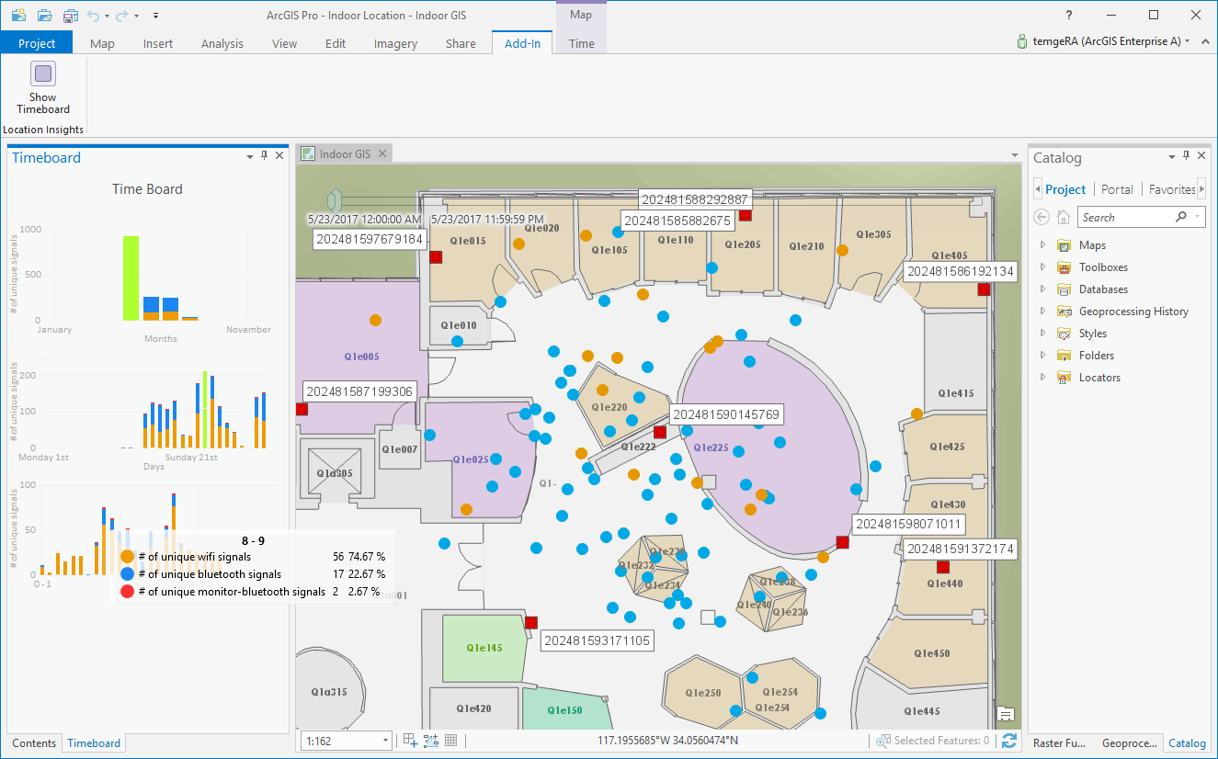1218x759 pixels.
Task: Click red sensor marker labeled 202481591372174
Action: point(942,566)
